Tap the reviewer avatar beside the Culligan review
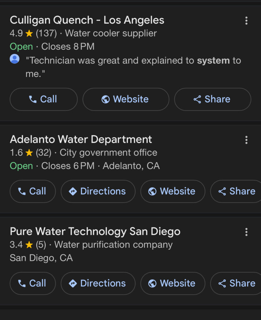Screen dimensions: 261x320 pos(15,59)
